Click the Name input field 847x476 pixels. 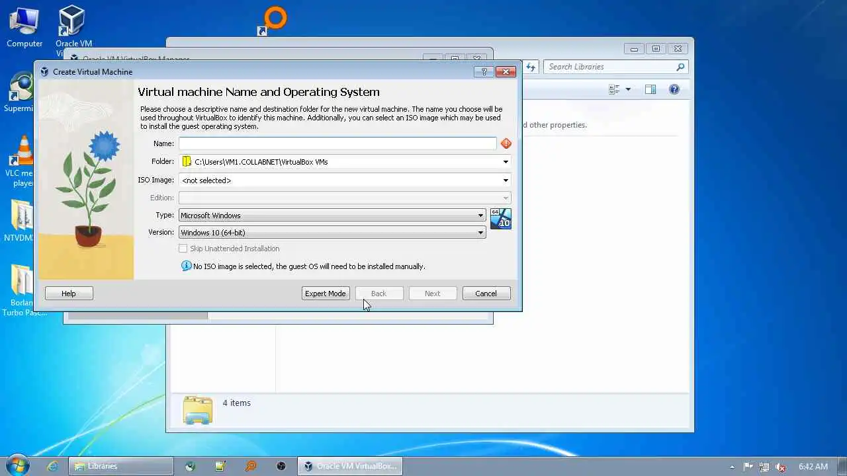tap(337, 143)
